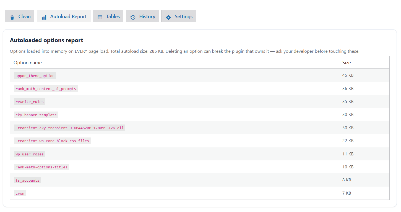Click the bar chart icon on Autoload Report
401x212 pixels.
coord(44,17)
